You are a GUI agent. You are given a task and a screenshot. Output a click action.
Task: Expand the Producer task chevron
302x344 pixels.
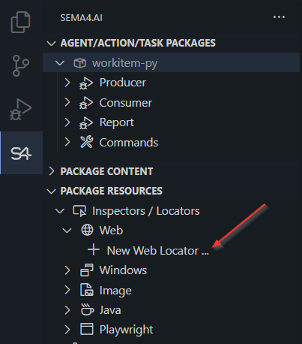click(x=67, y=83)
